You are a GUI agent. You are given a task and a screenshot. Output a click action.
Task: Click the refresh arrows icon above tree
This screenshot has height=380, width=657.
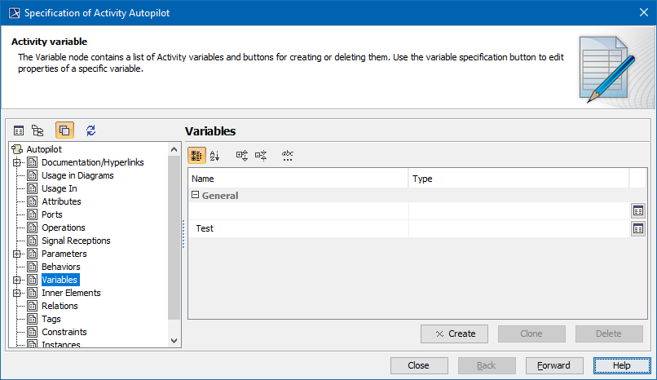(90, 130)
